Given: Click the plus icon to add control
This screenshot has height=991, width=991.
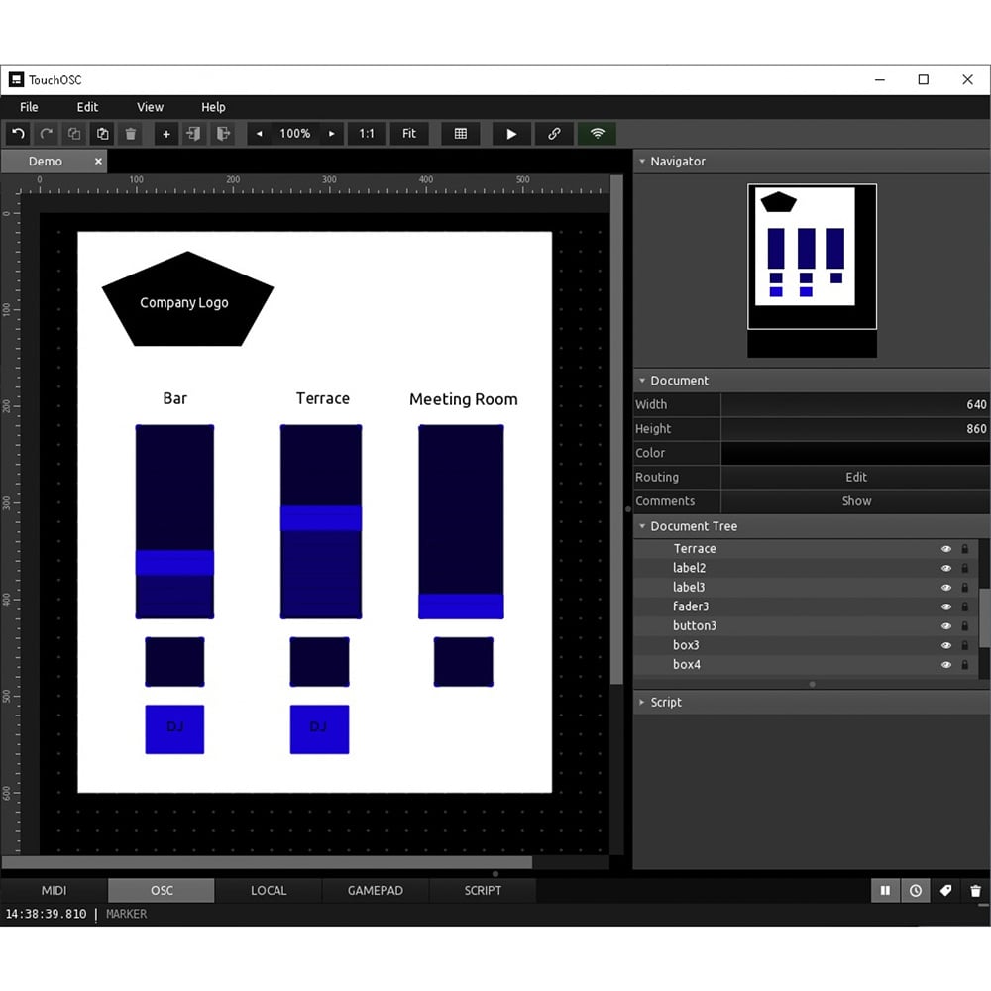Looking at the screenshot, I should click(165, 134).
